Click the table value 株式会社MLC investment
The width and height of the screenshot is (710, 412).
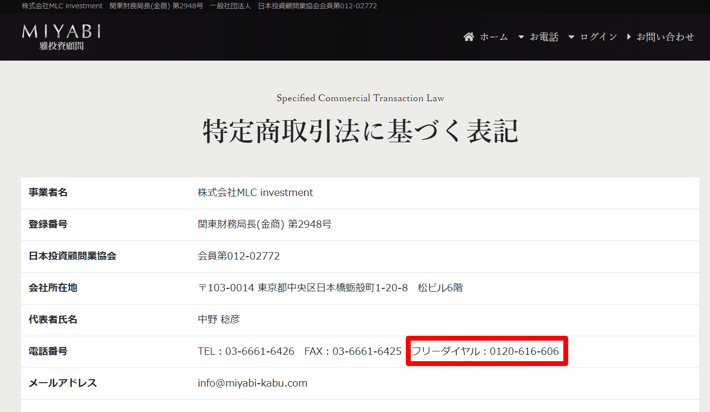pos(255,193)
